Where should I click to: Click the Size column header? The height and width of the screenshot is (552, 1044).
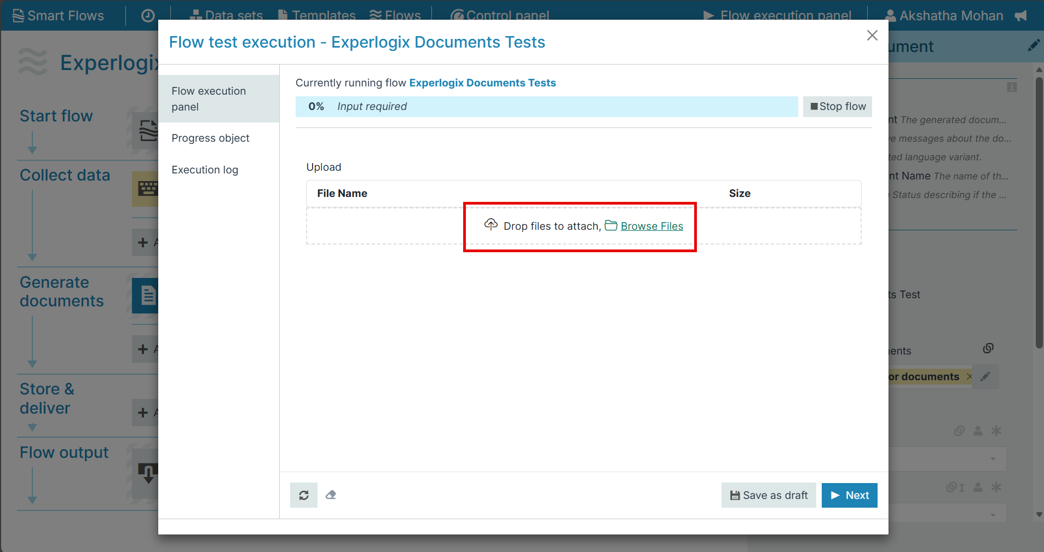coord(739,193)
